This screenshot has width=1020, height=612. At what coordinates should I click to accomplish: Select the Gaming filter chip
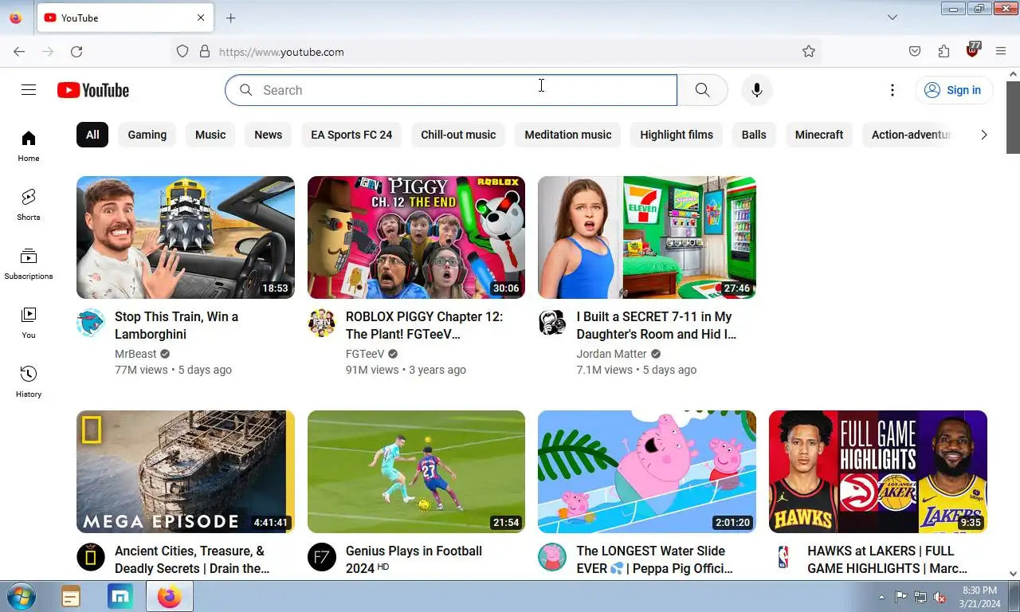[x=147, y=135]
